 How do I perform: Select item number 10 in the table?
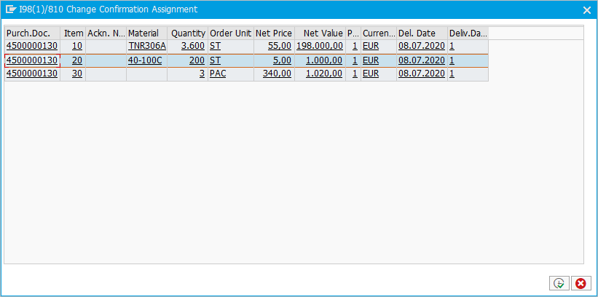(x=76, y=46)
